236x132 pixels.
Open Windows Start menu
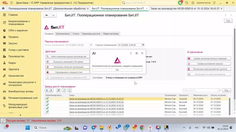coord(28,128)
